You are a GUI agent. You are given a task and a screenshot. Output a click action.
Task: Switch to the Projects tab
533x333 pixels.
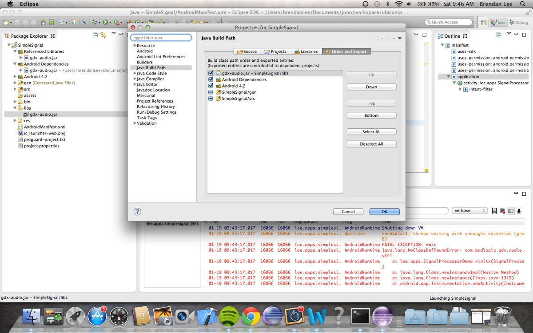click(x=275, y=52)
